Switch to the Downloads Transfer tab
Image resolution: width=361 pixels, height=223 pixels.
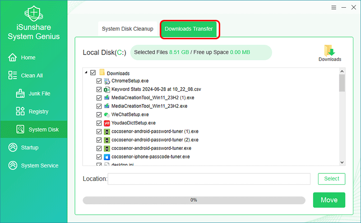[x=189, y=29]
